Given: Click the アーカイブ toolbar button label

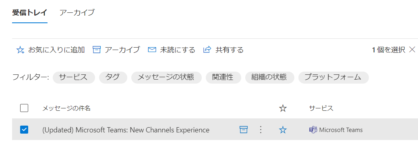Looking at the screenshot, I should click(x=122, y=50).
